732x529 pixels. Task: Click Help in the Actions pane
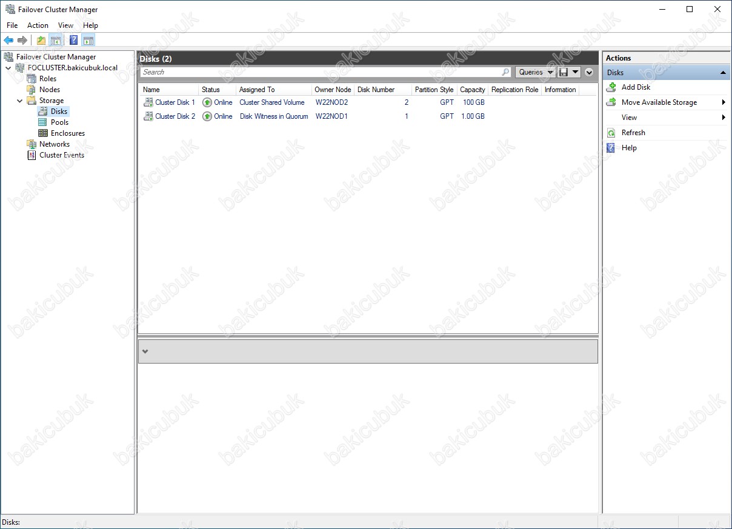click(629, 148)
